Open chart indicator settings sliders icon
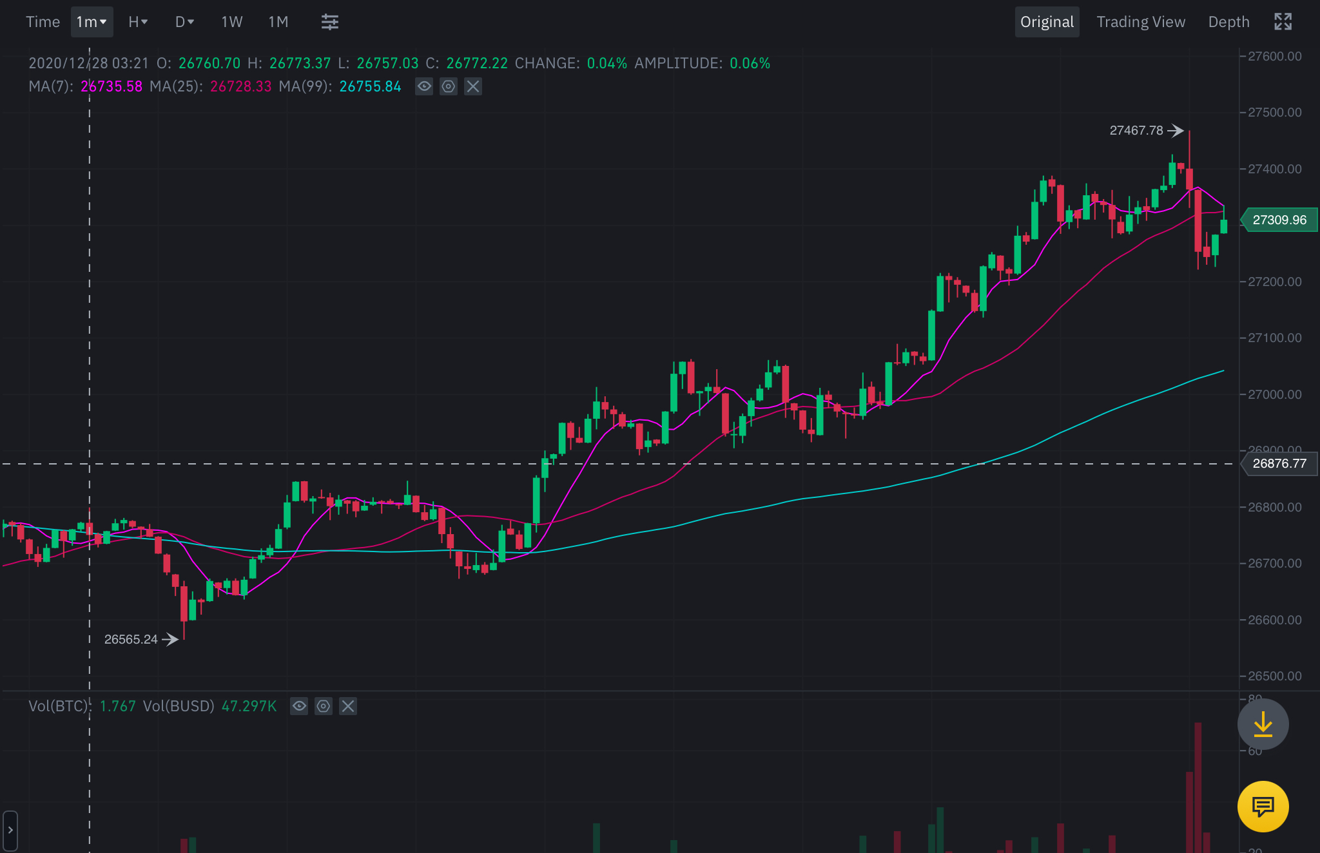Screen dimensions: 1320x853 point(329,22)
